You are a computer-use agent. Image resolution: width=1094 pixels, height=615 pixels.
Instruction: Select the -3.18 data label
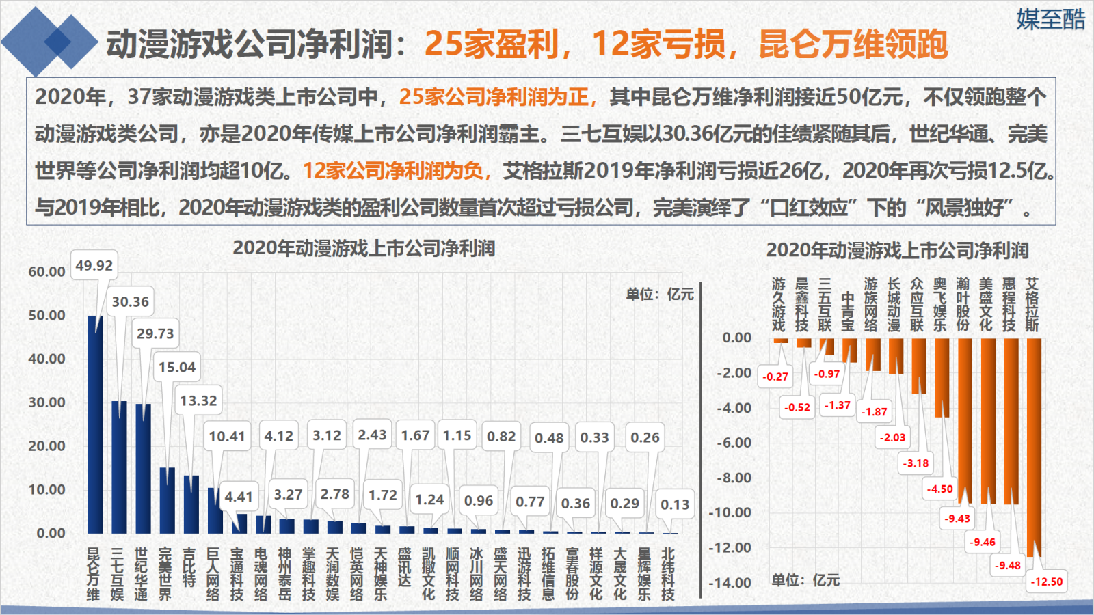(x=916, y=463)
